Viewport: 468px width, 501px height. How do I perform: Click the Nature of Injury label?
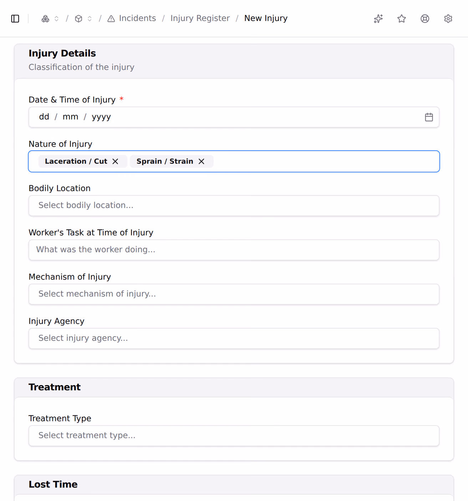[60, 144]
